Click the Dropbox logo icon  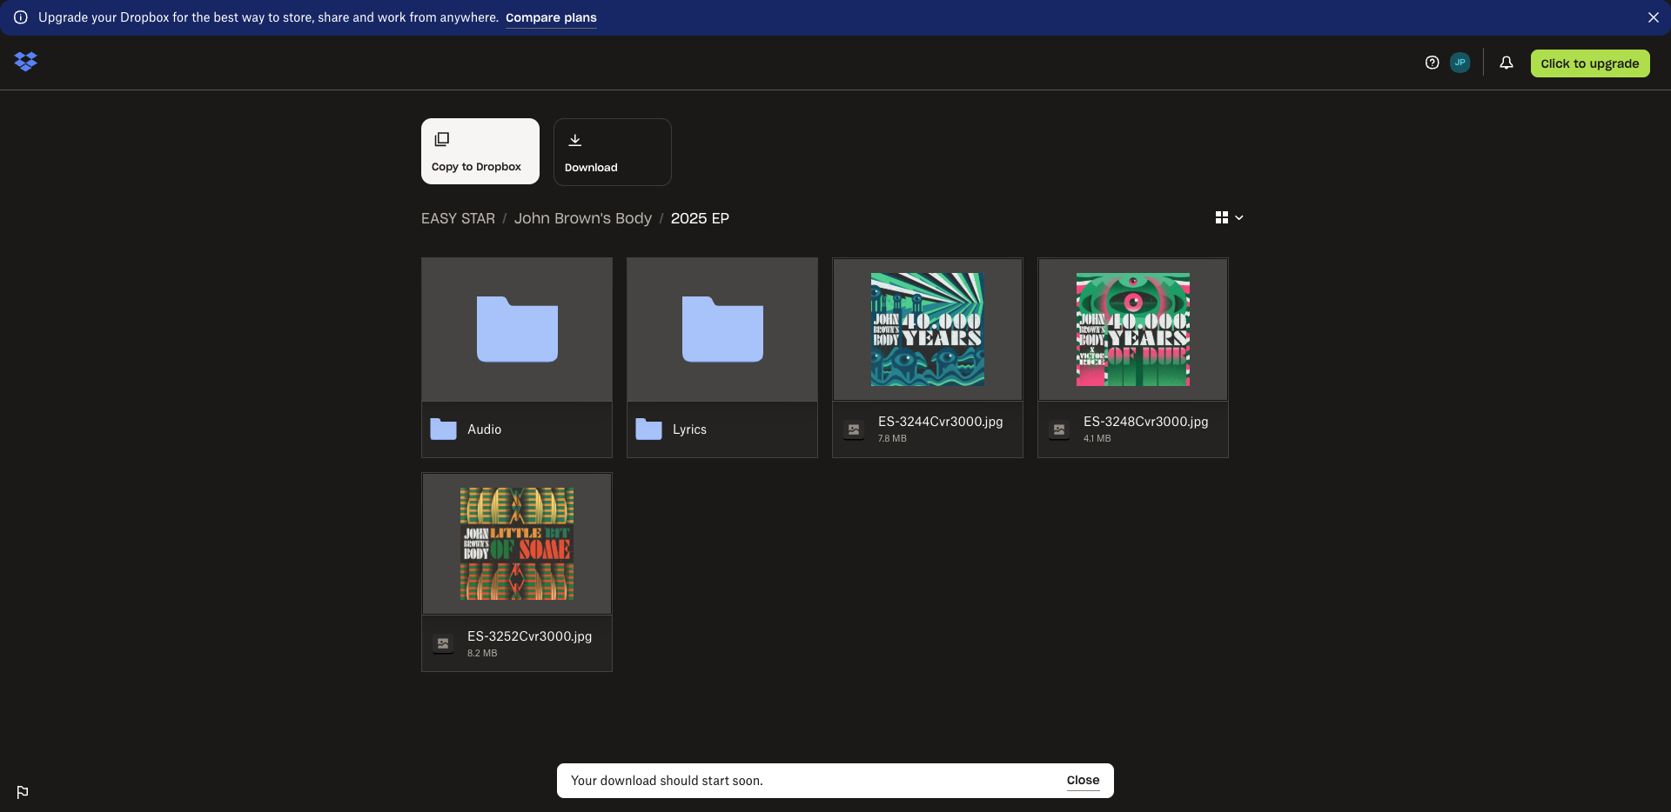(26, 62)
